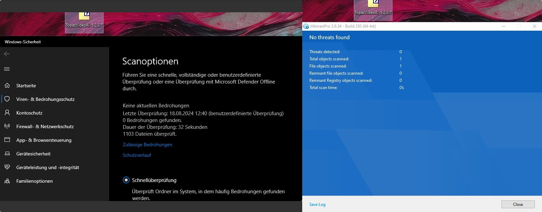Viewport: 542px width, 212px height.
Task: Select TopazVideoAI archive icon above HitmanPro window
Action: [373, 10]
